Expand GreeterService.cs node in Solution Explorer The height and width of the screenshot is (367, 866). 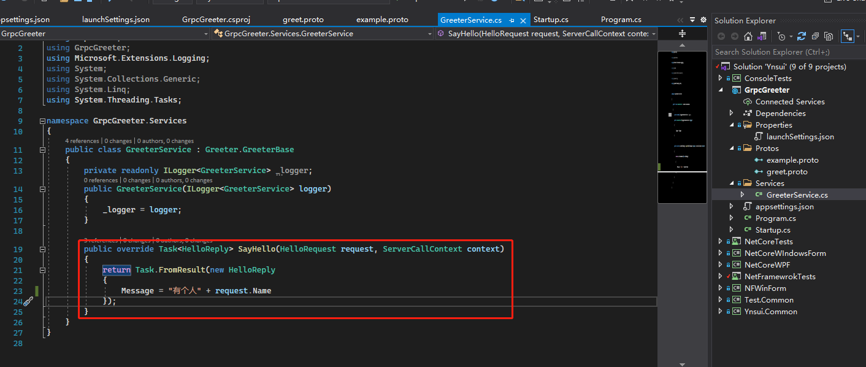[x=743, y=195]
